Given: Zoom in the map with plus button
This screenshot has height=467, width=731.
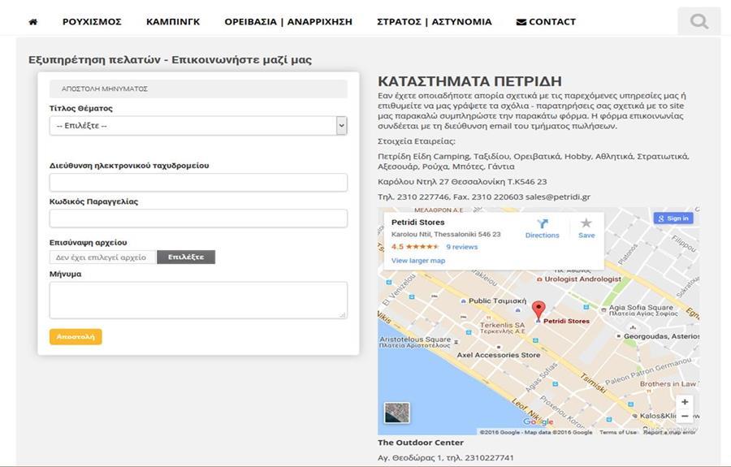Looking at the screenshot, I should click(x=685, y=402).
